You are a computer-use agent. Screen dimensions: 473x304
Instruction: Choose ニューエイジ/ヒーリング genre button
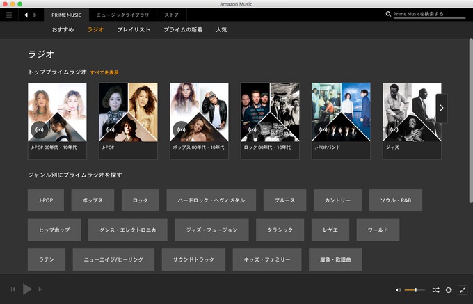pos(113,259)
